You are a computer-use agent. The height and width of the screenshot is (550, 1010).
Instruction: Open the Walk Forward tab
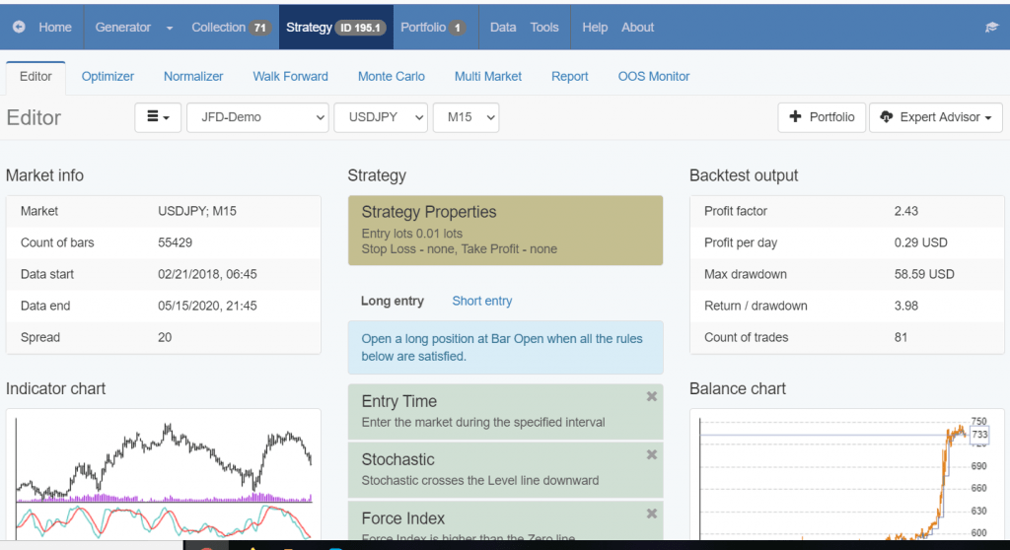[290, 76]
